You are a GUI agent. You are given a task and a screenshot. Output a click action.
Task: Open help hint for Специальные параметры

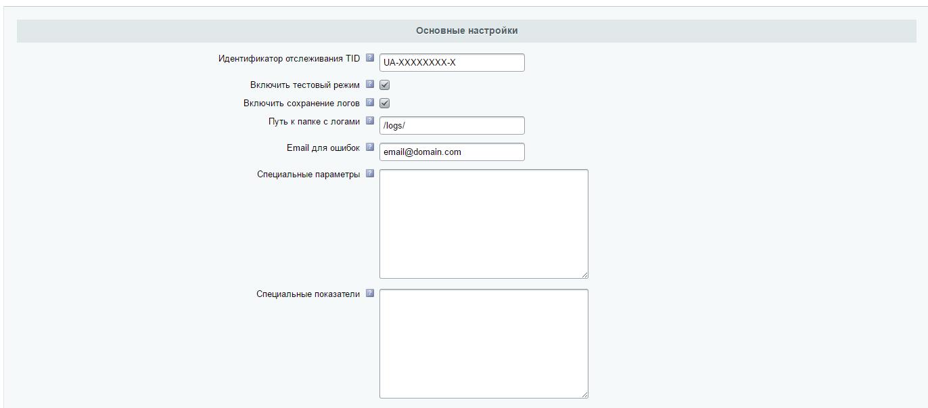click(x=370, y=173)
